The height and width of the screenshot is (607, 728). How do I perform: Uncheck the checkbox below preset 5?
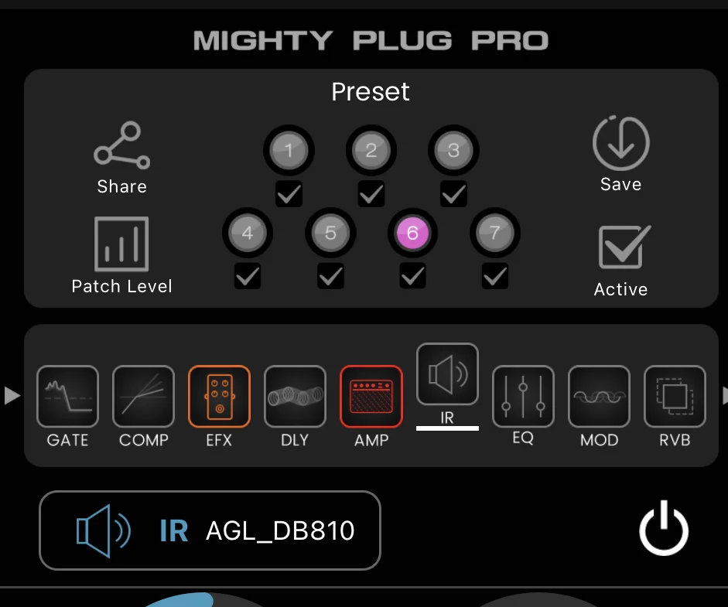point(330,276)
